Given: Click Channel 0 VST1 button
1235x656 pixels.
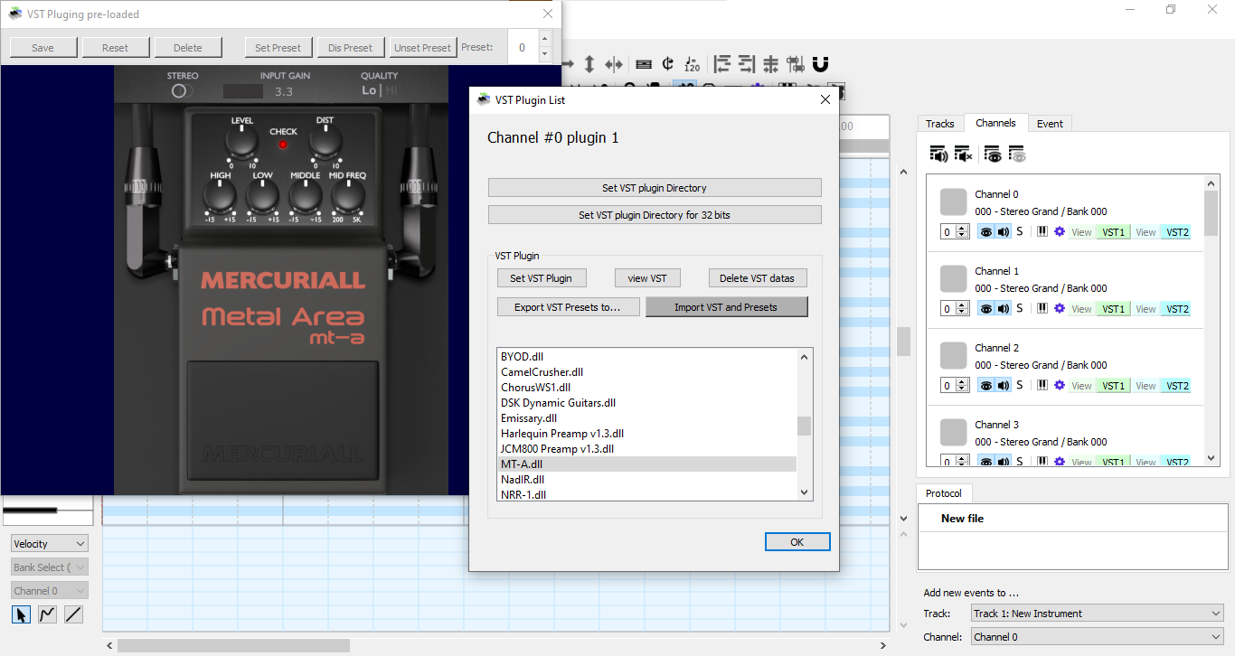Looking at the screenshot, I should pos(1113,232).
